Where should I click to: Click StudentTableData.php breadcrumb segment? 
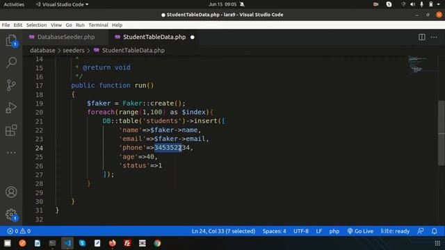pyautogui.click(x=133, y=50)
